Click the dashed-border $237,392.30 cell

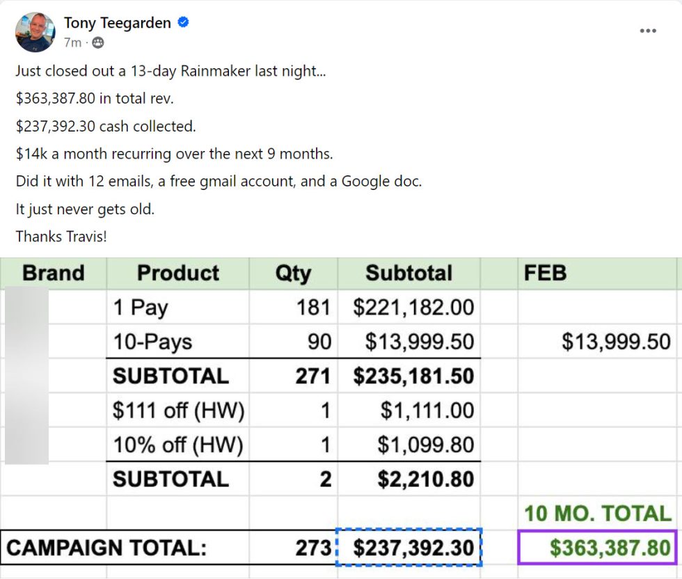click(x=409, y=548)
